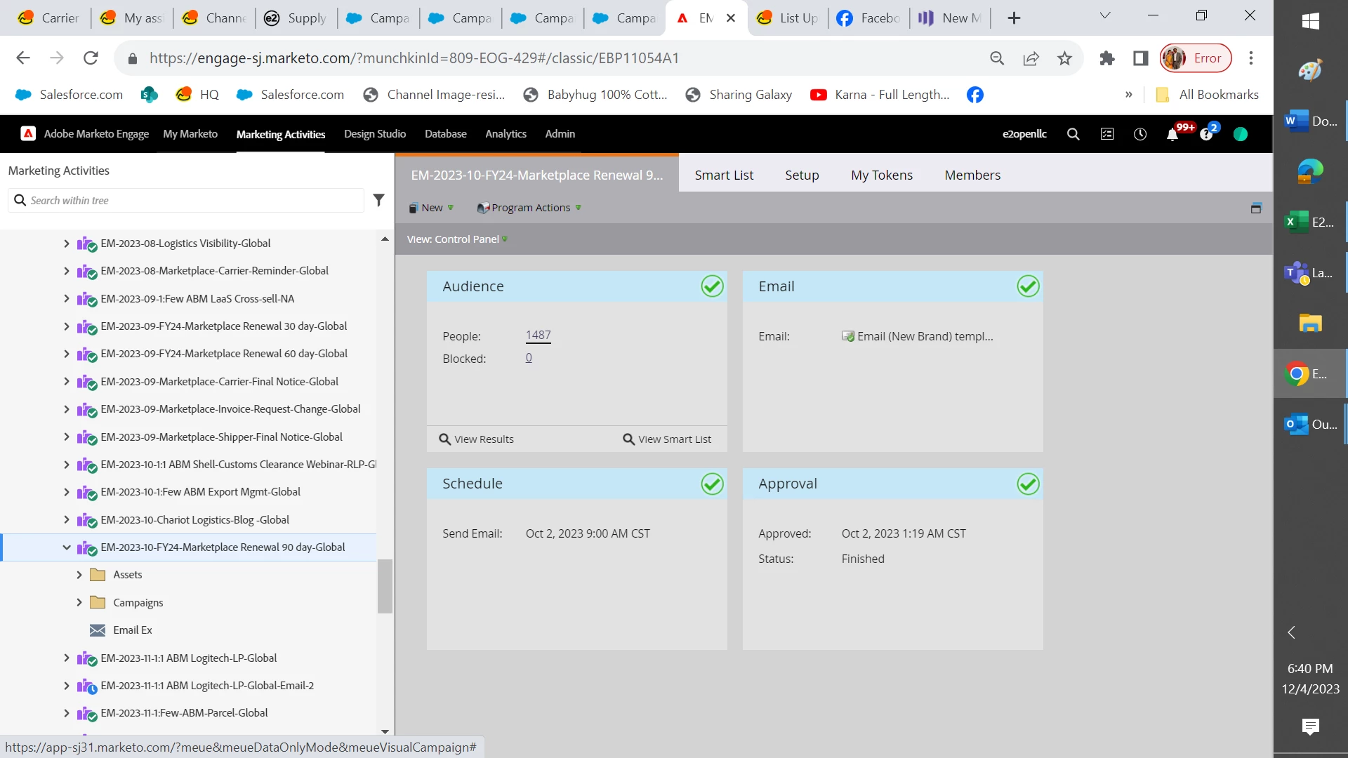Click the tree panel vertical scrollbar thumb
The image size is (1348, 758).
pos(385,586)
